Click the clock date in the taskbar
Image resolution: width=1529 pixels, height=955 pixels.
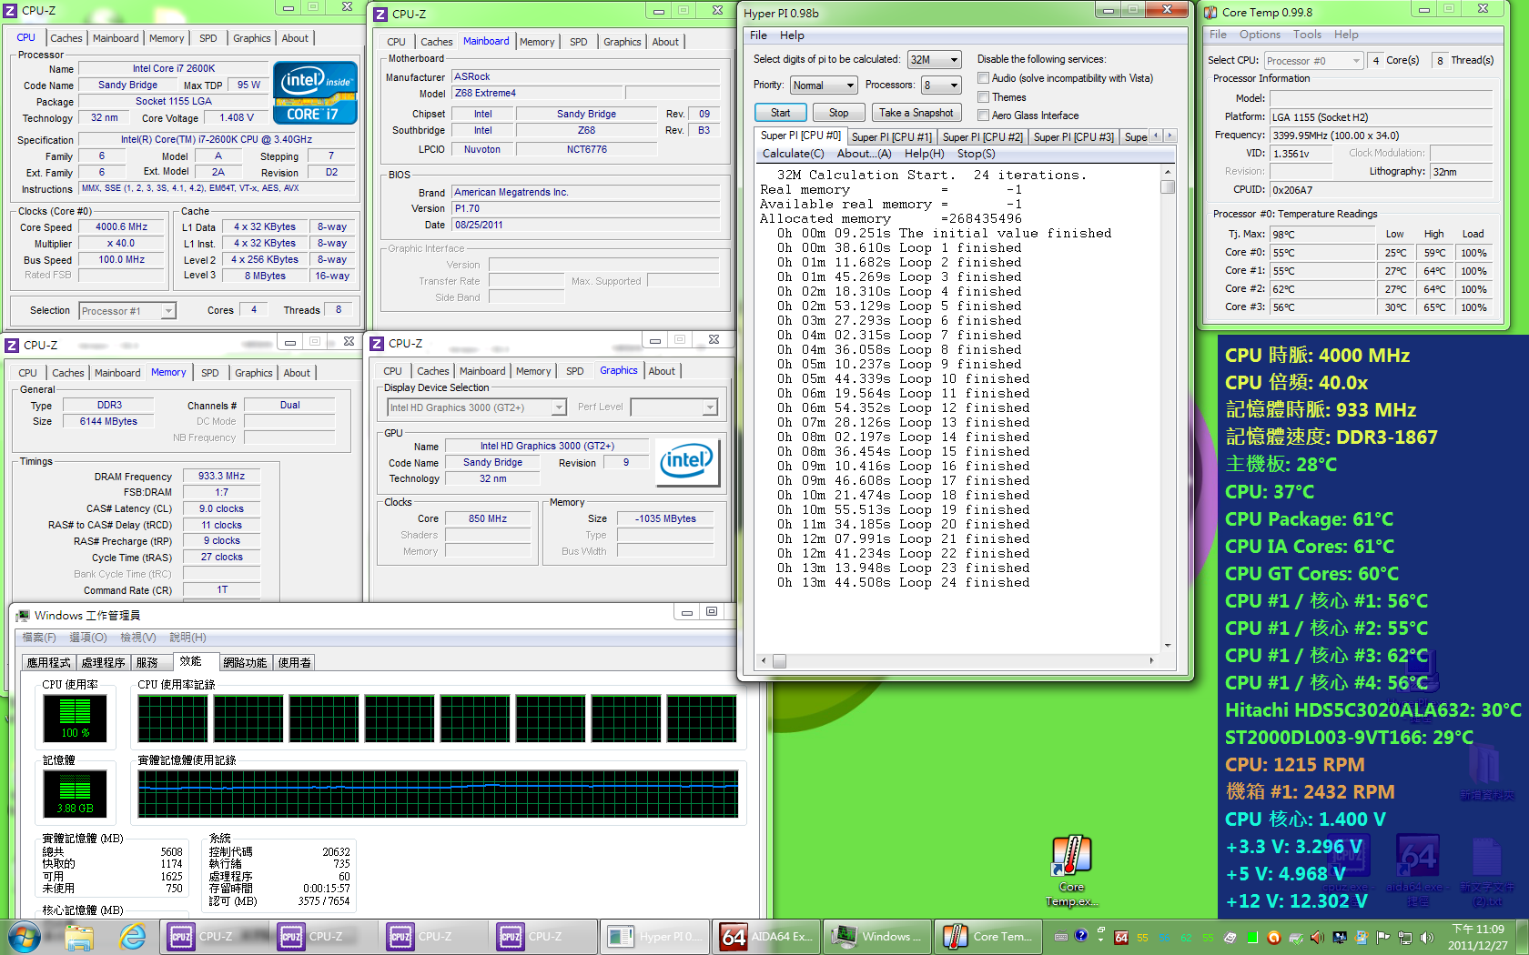coord(1477,945)
